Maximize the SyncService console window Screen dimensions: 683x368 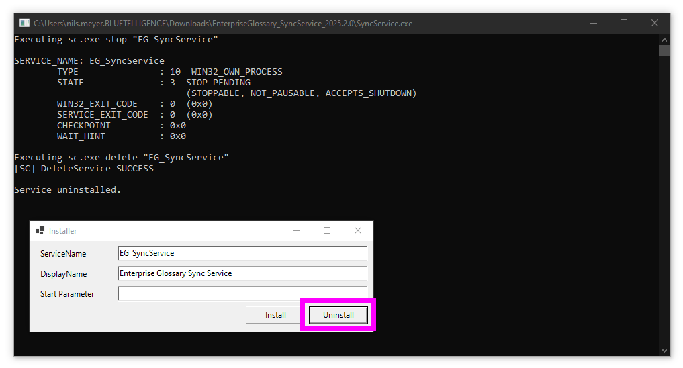click(x=624, y=23)
